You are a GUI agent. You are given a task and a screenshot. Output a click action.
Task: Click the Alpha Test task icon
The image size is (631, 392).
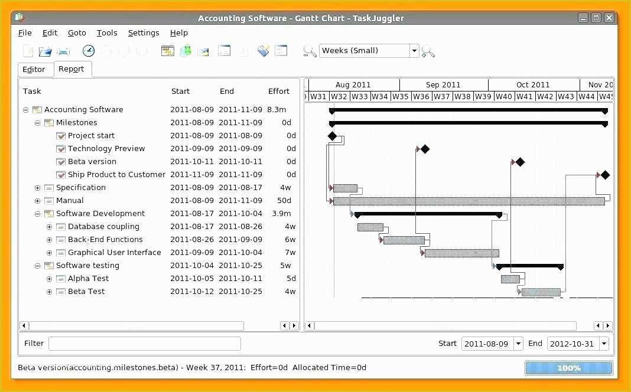pyautogui.click(x=61, y=279)
